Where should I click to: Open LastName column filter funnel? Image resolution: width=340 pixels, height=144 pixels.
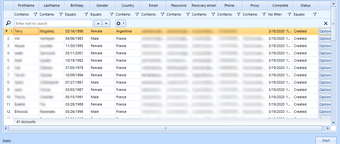(61, 15)
